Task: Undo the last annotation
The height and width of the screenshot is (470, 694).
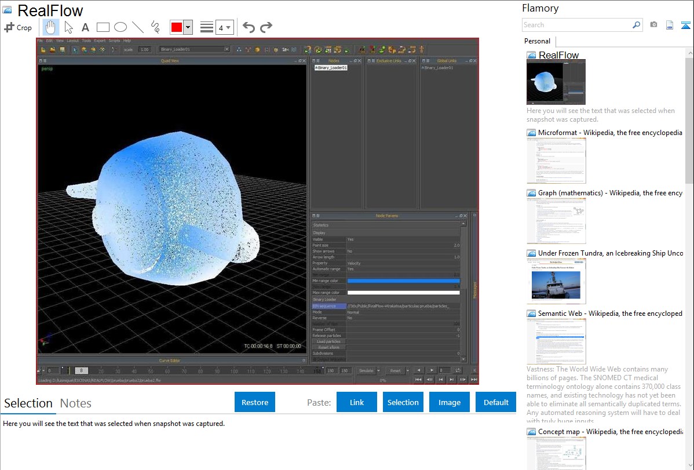Action: [249, 27]
